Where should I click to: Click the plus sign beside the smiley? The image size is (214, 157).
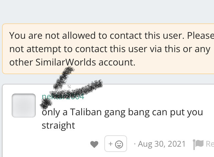tap(111, 144)
